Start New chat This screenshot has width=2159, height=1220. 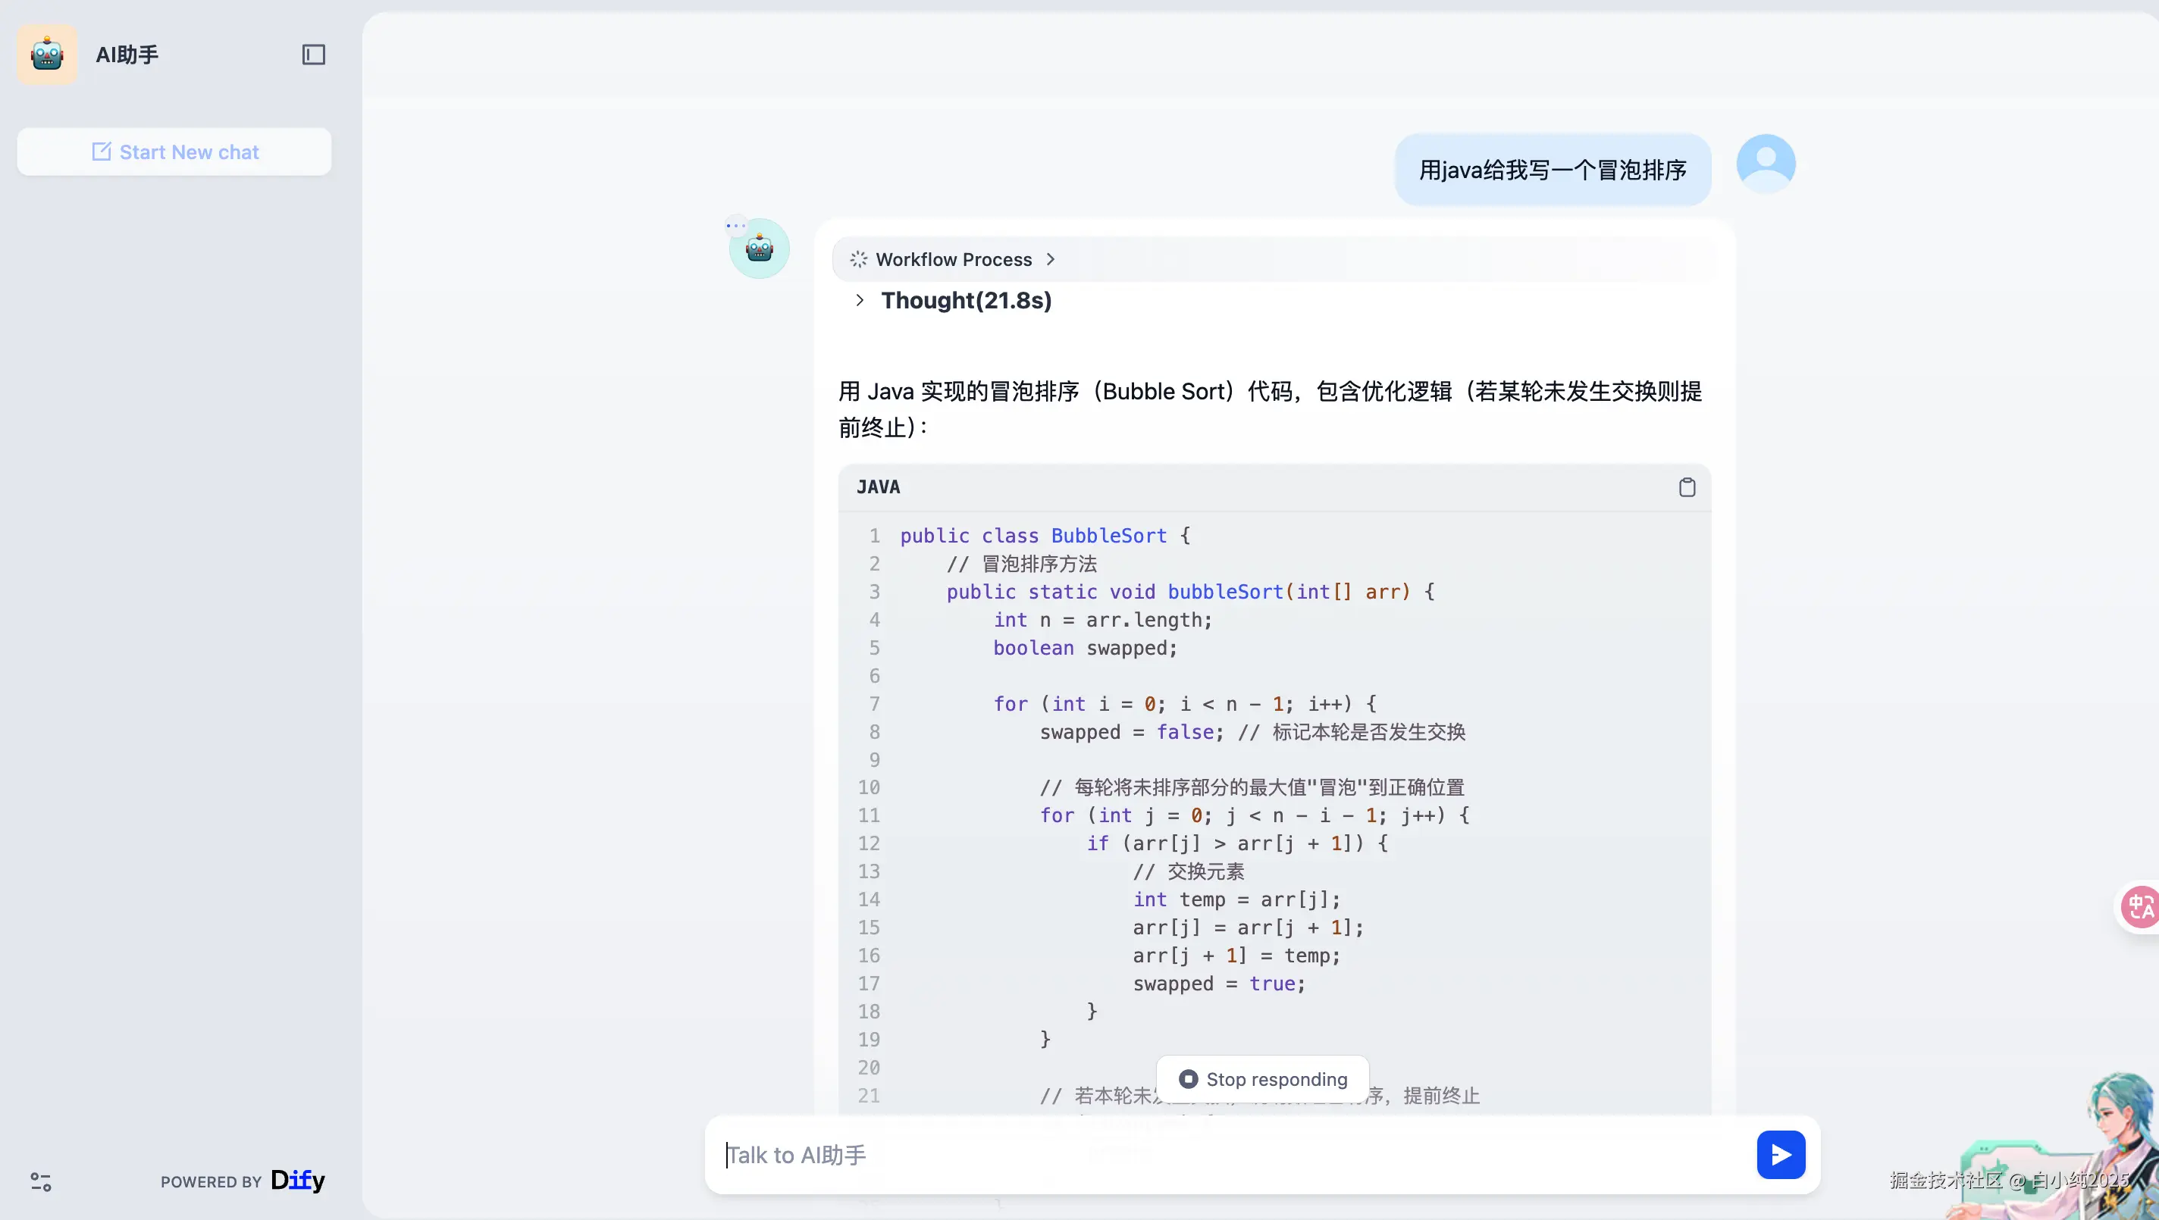click(x=174, y=152)
